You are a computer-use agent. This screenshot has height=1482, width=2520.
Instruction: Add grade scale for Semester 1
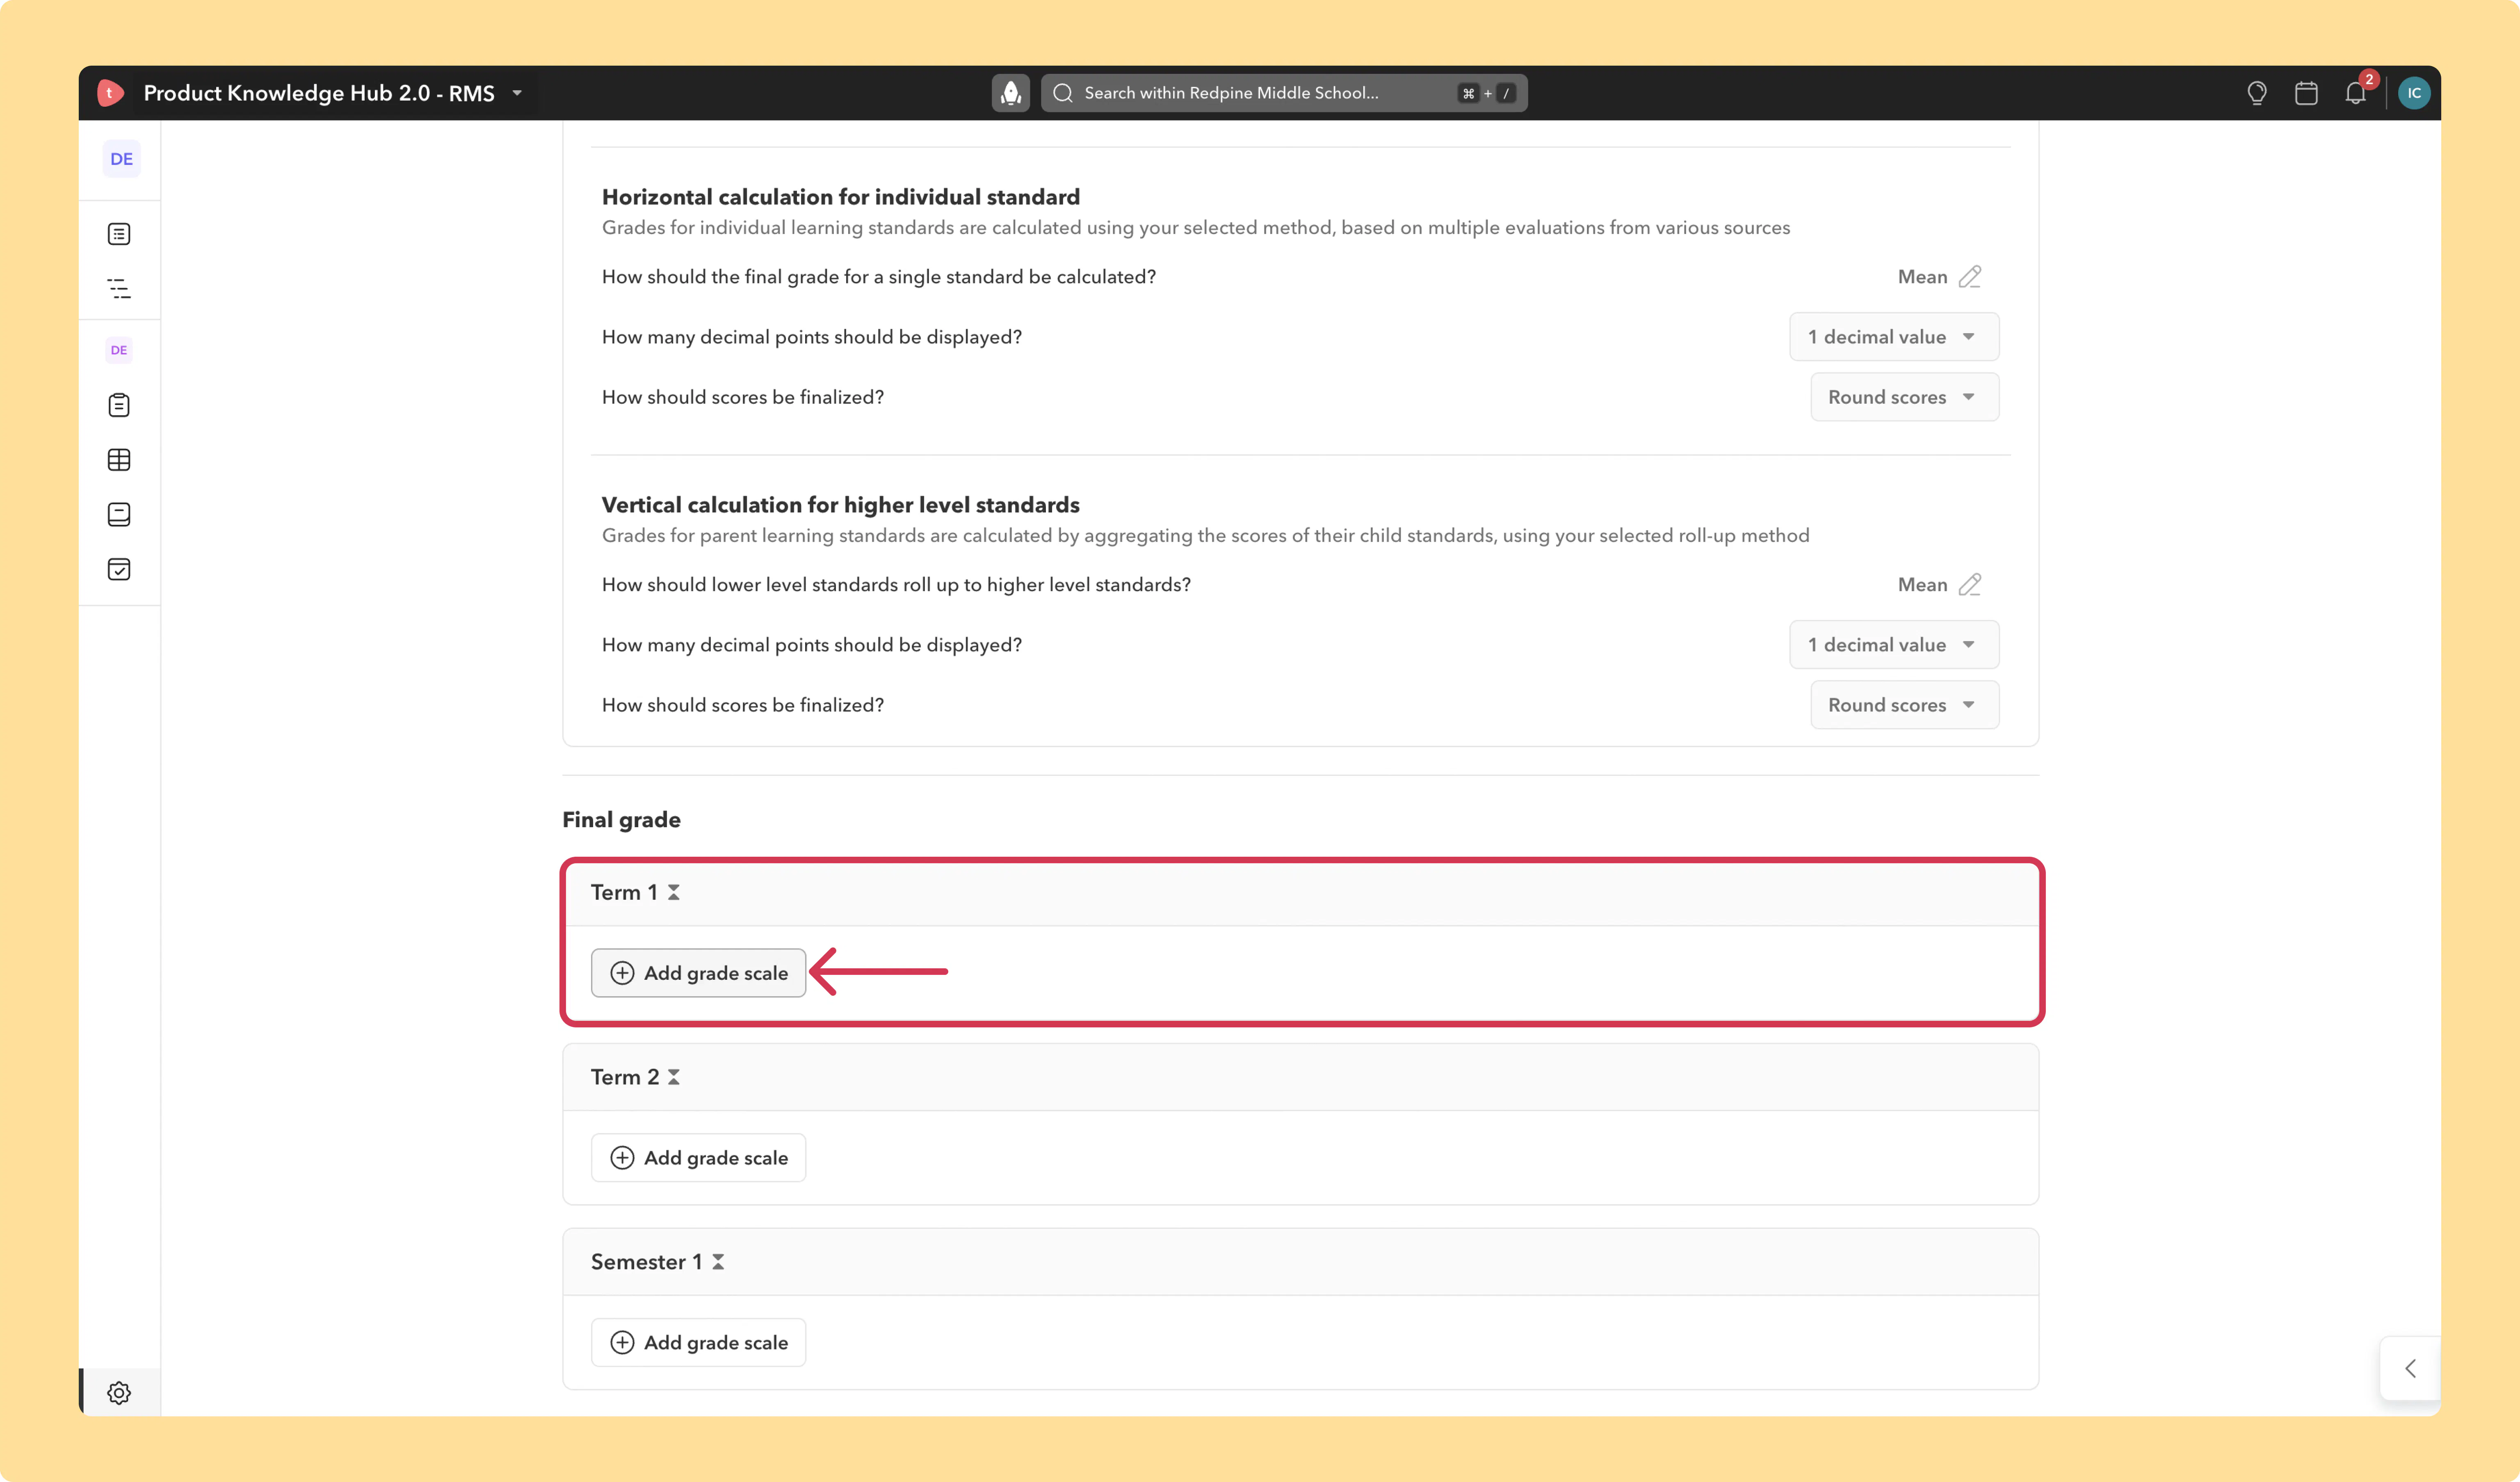698,1343
